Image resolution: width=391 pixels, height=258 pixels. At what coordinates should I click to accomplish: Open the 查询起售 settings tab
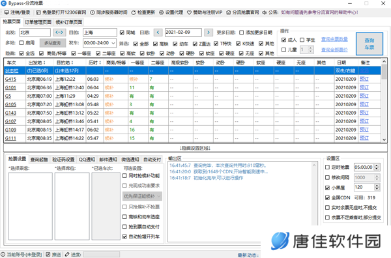pos(39,159)
